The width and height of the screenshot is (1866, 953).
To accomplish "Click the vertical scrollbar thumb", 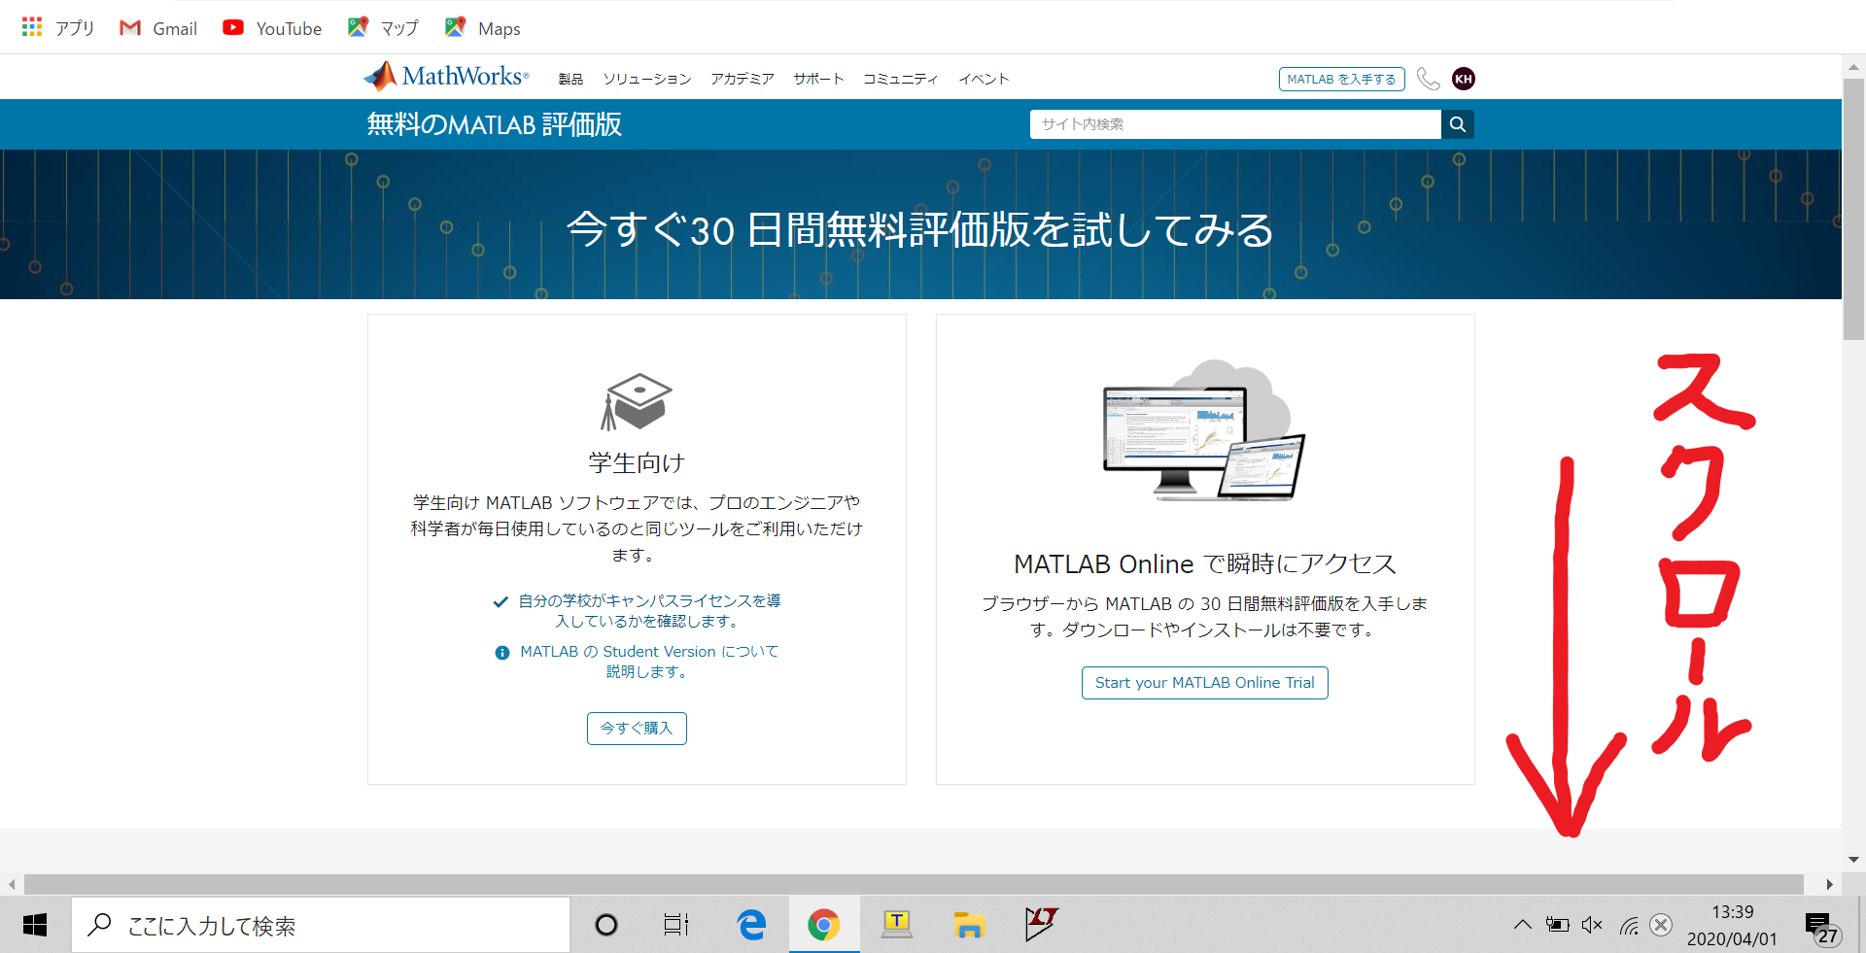I will 1853,209.
